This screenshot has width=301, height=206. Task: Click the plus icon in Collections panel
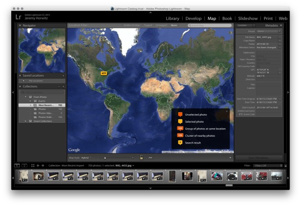[63, 86]
